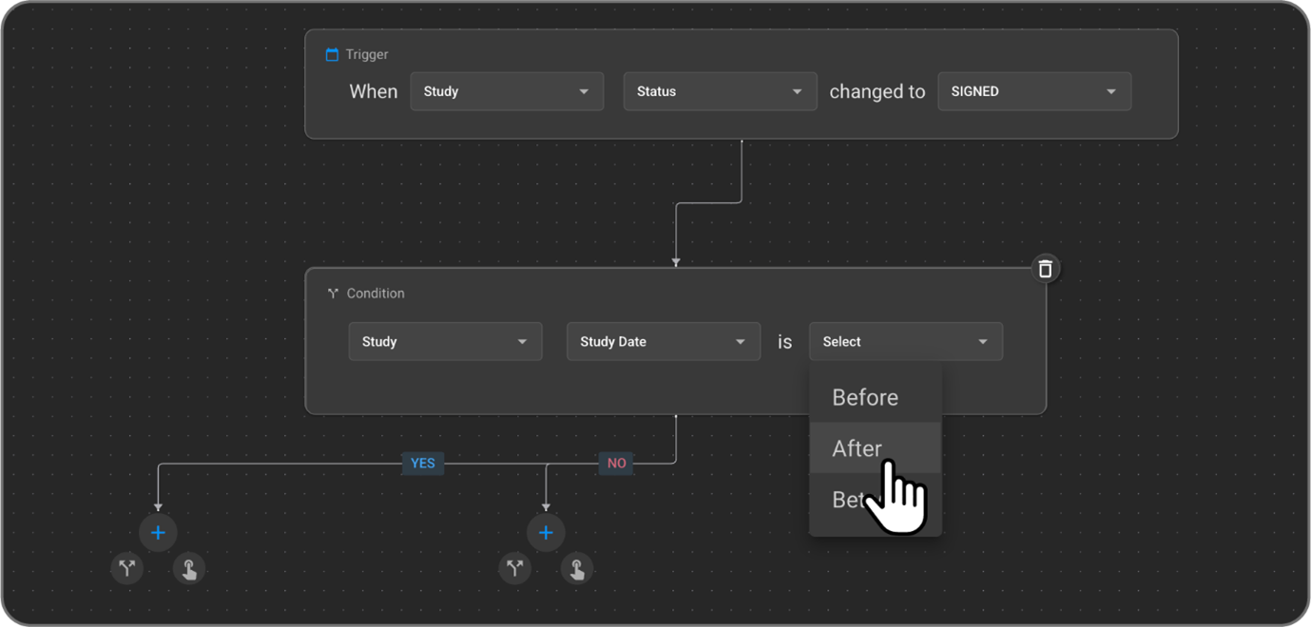Click the plus button under YES branch
1311x627 pixels.
click(158, 533)
